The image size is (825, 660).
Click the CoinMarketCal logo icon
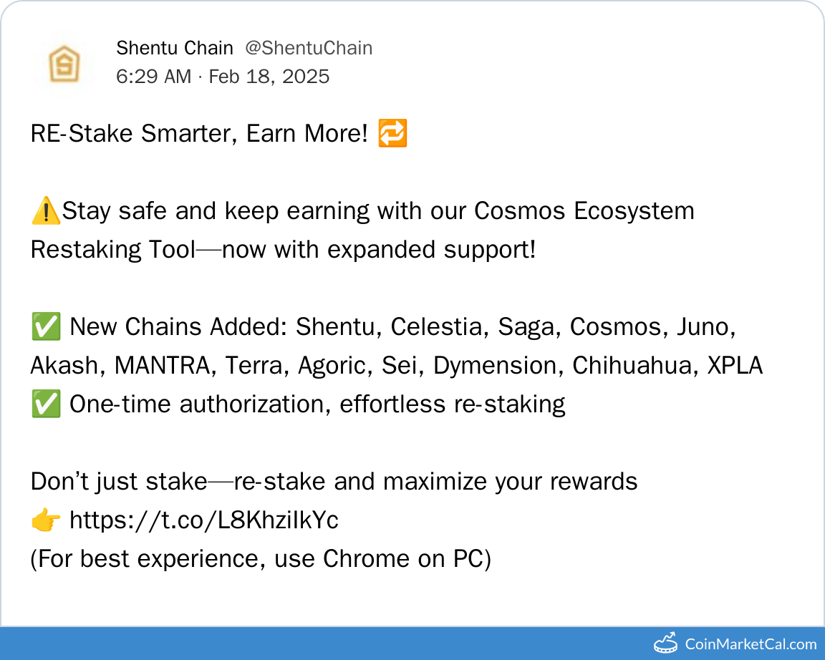coord(666,643)
